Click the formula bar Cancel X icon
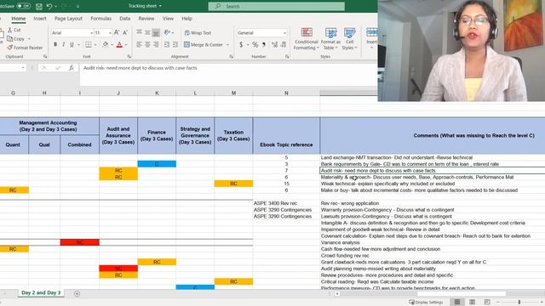The width and height of the screenshot is (545, 306). point(44,68)
